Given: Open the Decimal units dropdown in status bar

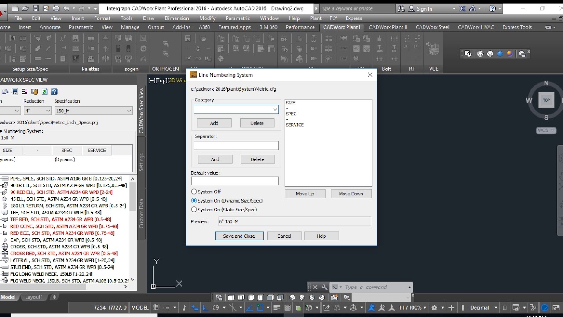Looking at the screenshot, I should pyautogui.click(x=496, y=308).
